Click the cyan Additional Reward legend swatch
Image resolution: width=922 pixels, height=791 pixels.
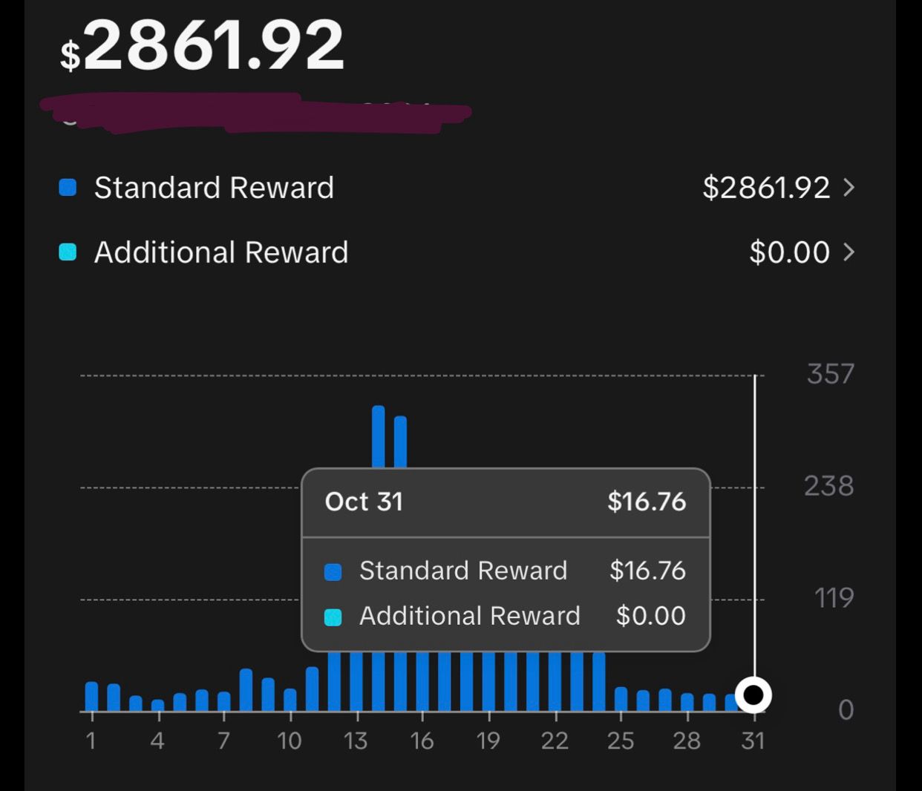(68, 252)
